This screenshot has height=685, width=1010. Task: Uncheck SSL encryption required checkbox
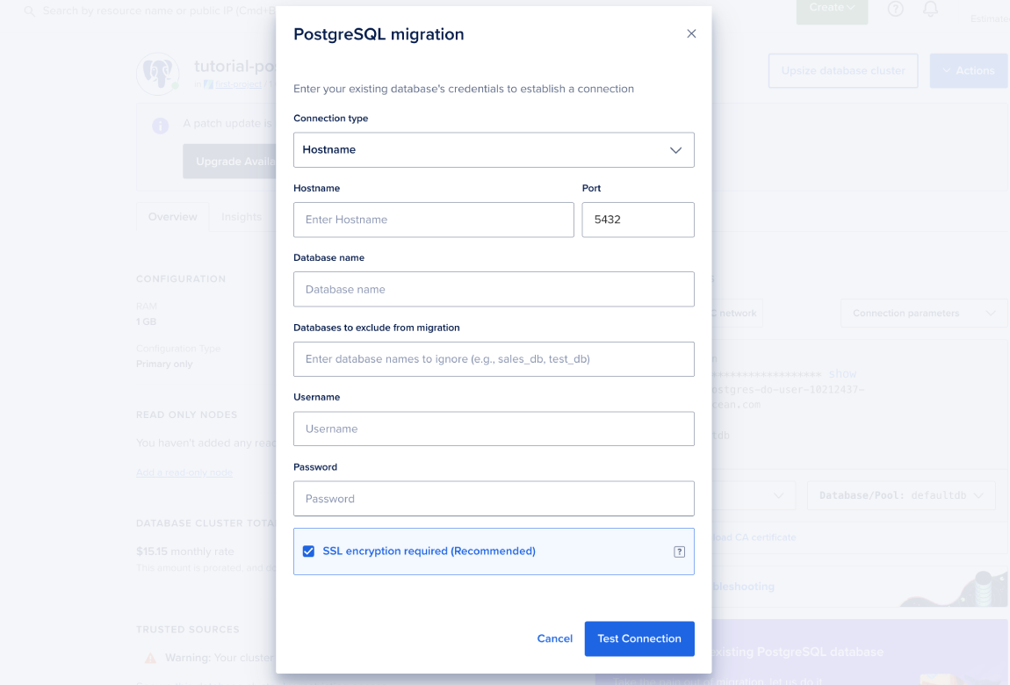point(308,552)
